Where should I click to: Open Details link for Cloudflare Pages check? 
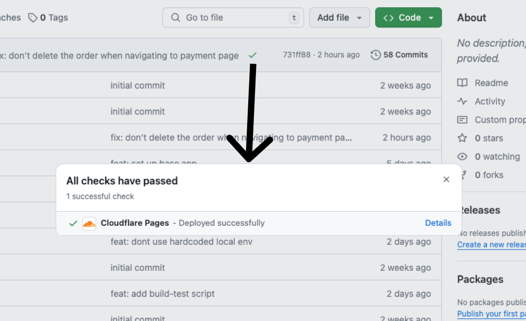pyautogui.click(x=438, y=223)
